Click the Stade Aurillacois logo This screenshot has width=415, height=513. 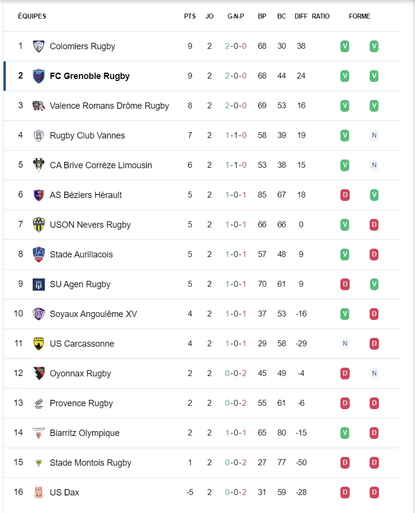point(39,255)
